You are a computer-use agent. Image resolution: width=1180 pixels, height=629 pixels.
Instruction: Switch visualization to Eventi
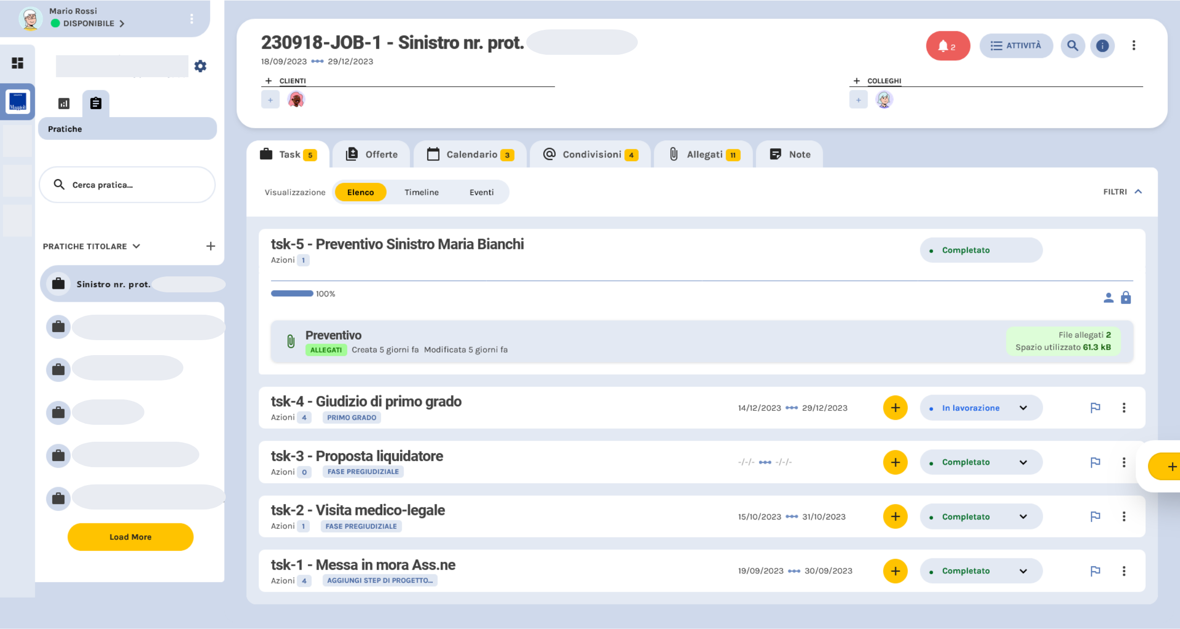coord(481,192)
